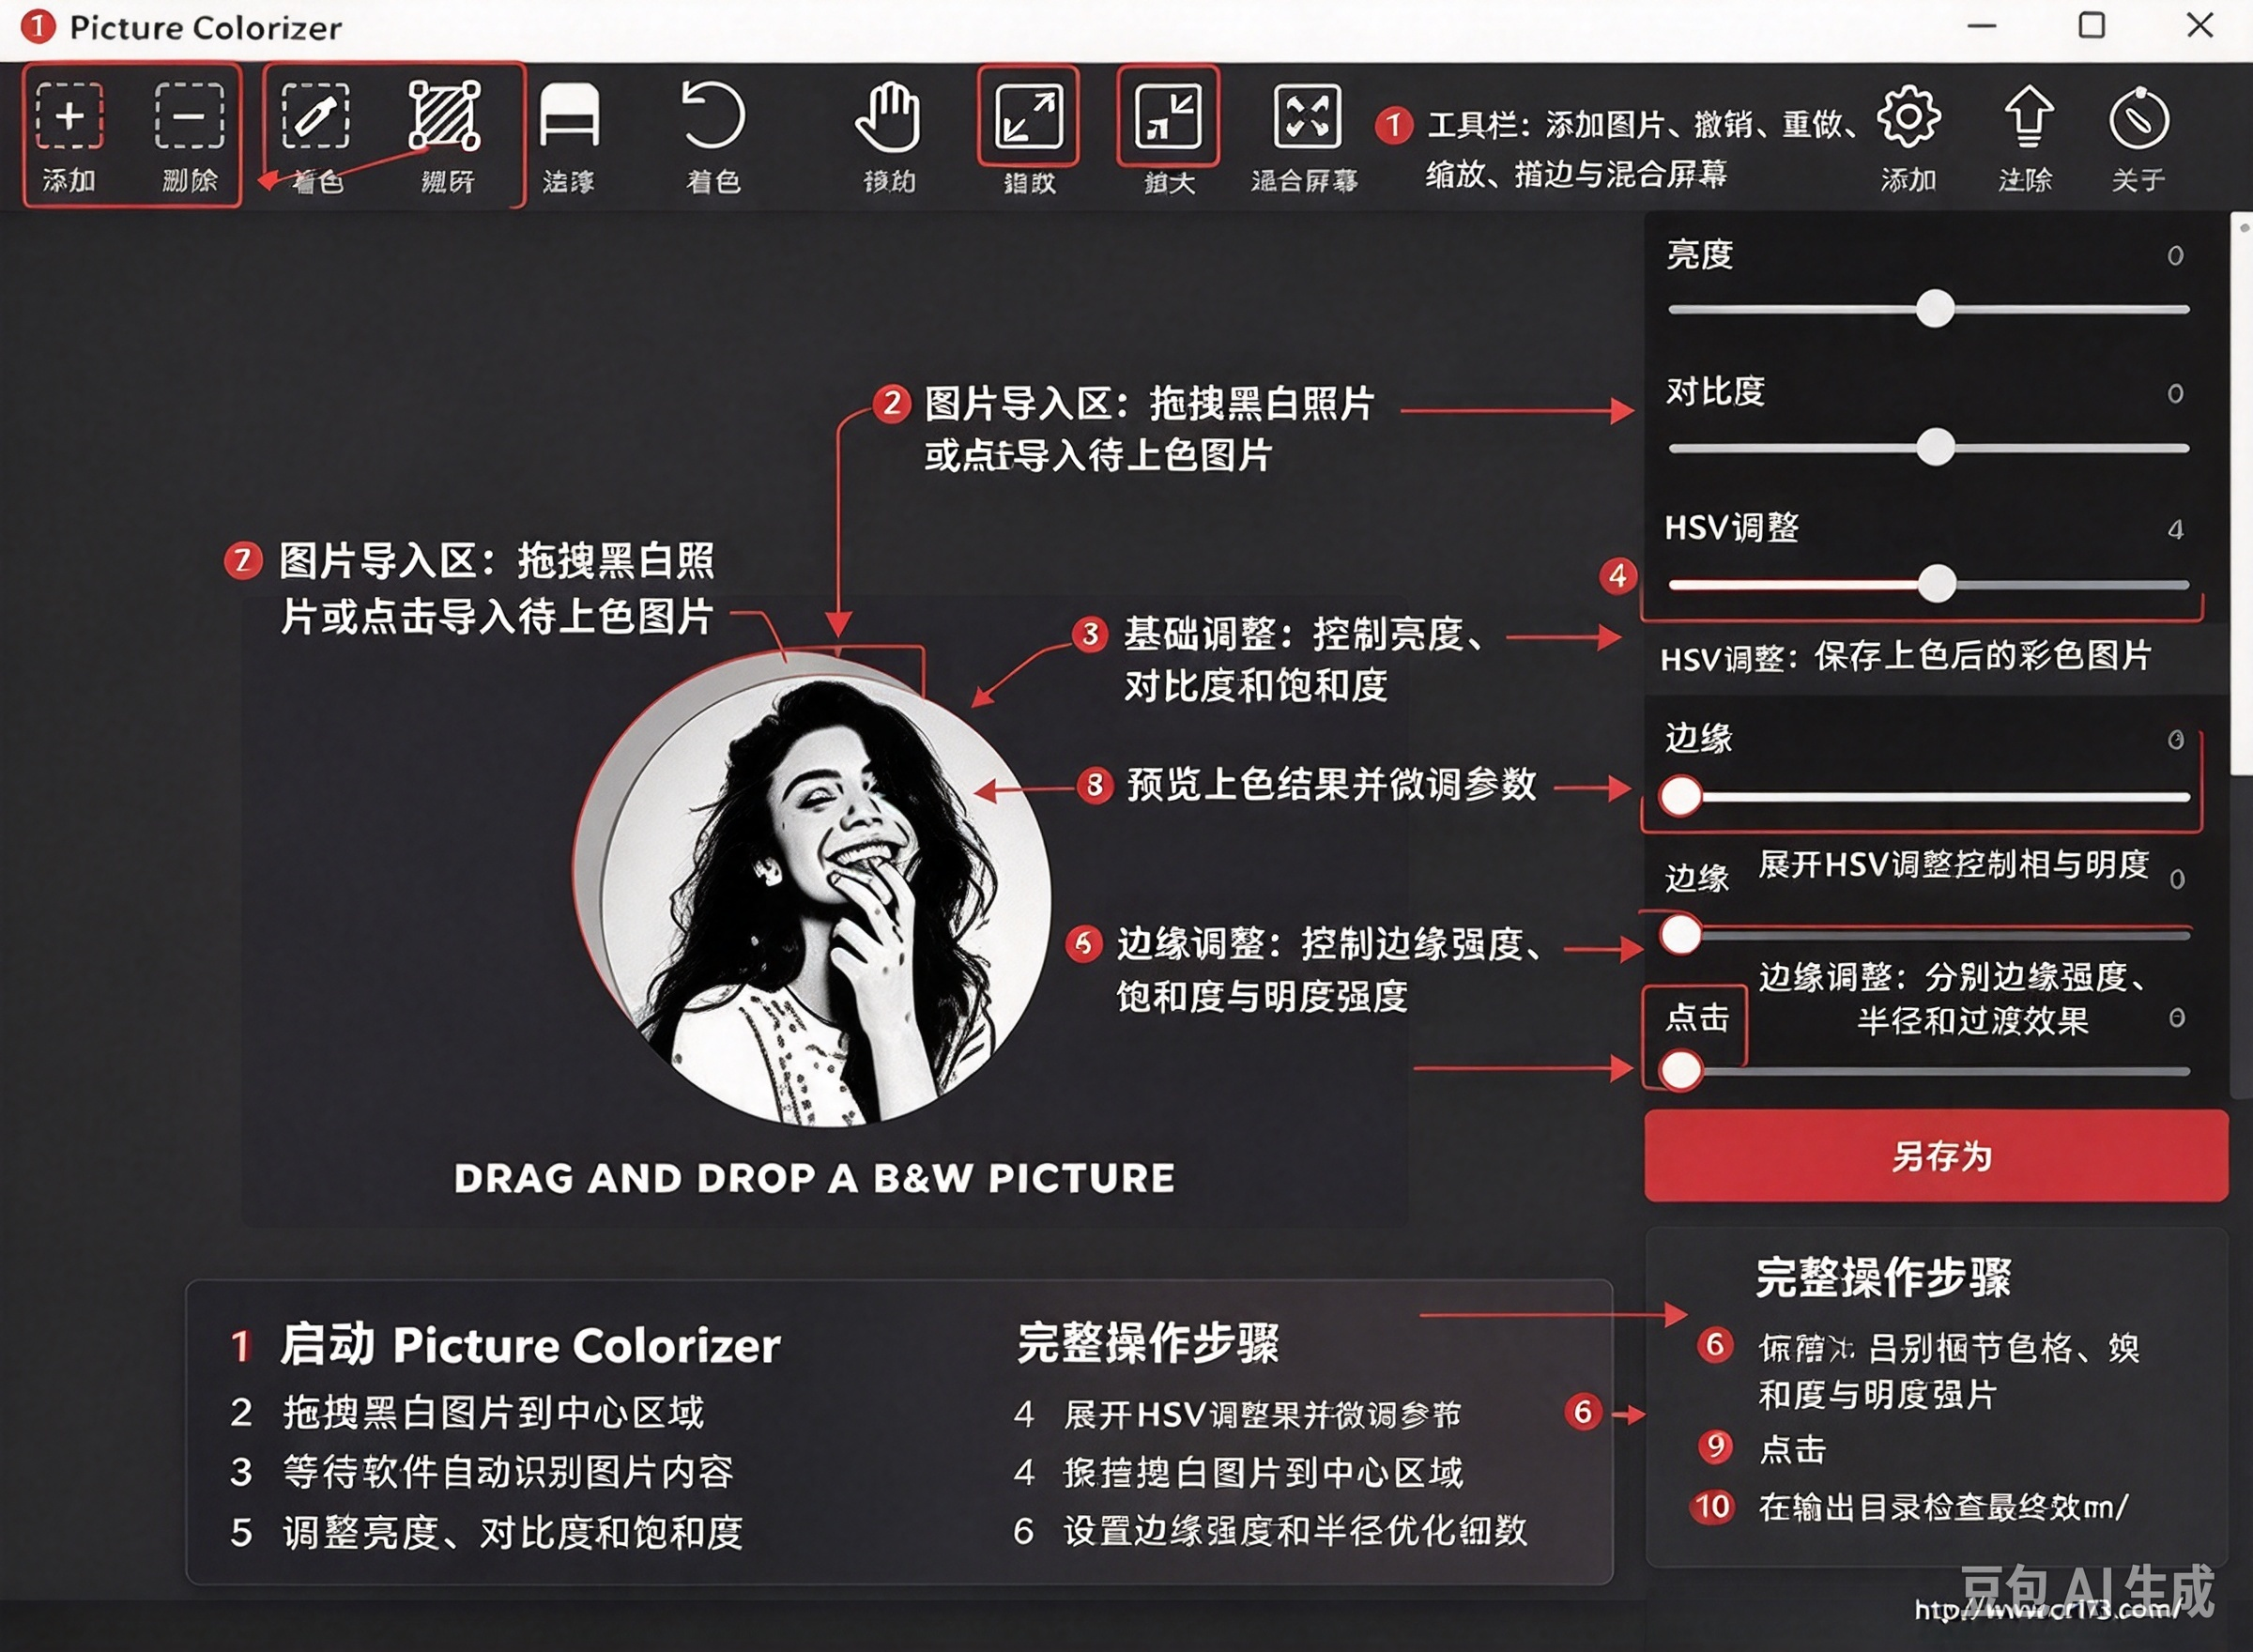The height and width of the screenshot is (1652, 2253).
Task: Select the hatched square tool with corner nodes
Action: coord(445,117)
